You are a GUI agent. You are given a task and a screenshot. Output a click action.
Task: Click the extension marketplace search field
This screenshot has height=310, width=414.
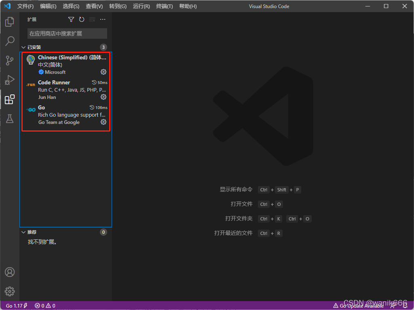point(67,34)
